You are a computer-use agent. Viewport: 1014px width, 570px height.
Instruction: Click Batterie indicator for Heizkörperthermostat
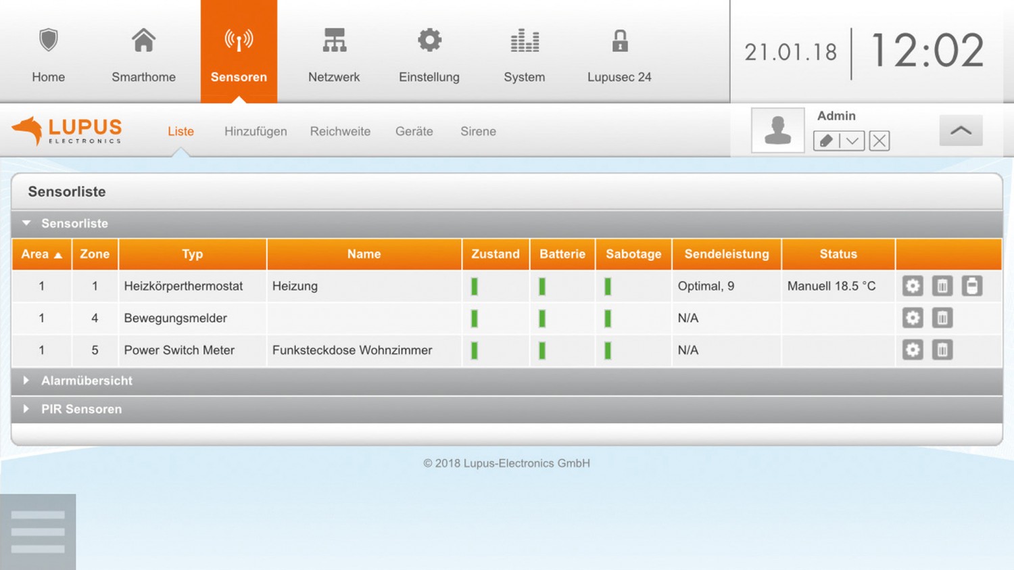click(x=542, y=287)
